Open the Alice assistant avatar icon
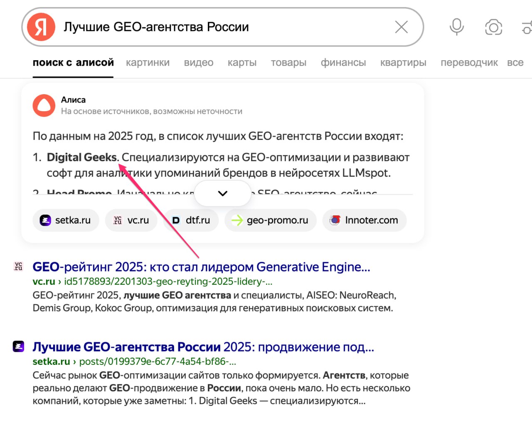 tap(44, 105)
